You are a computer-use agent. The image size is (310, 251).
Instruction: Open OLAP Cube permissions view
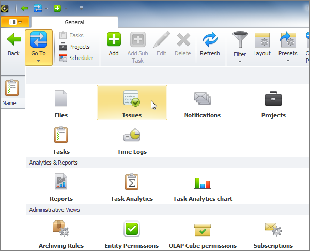[x=203, y=233]
